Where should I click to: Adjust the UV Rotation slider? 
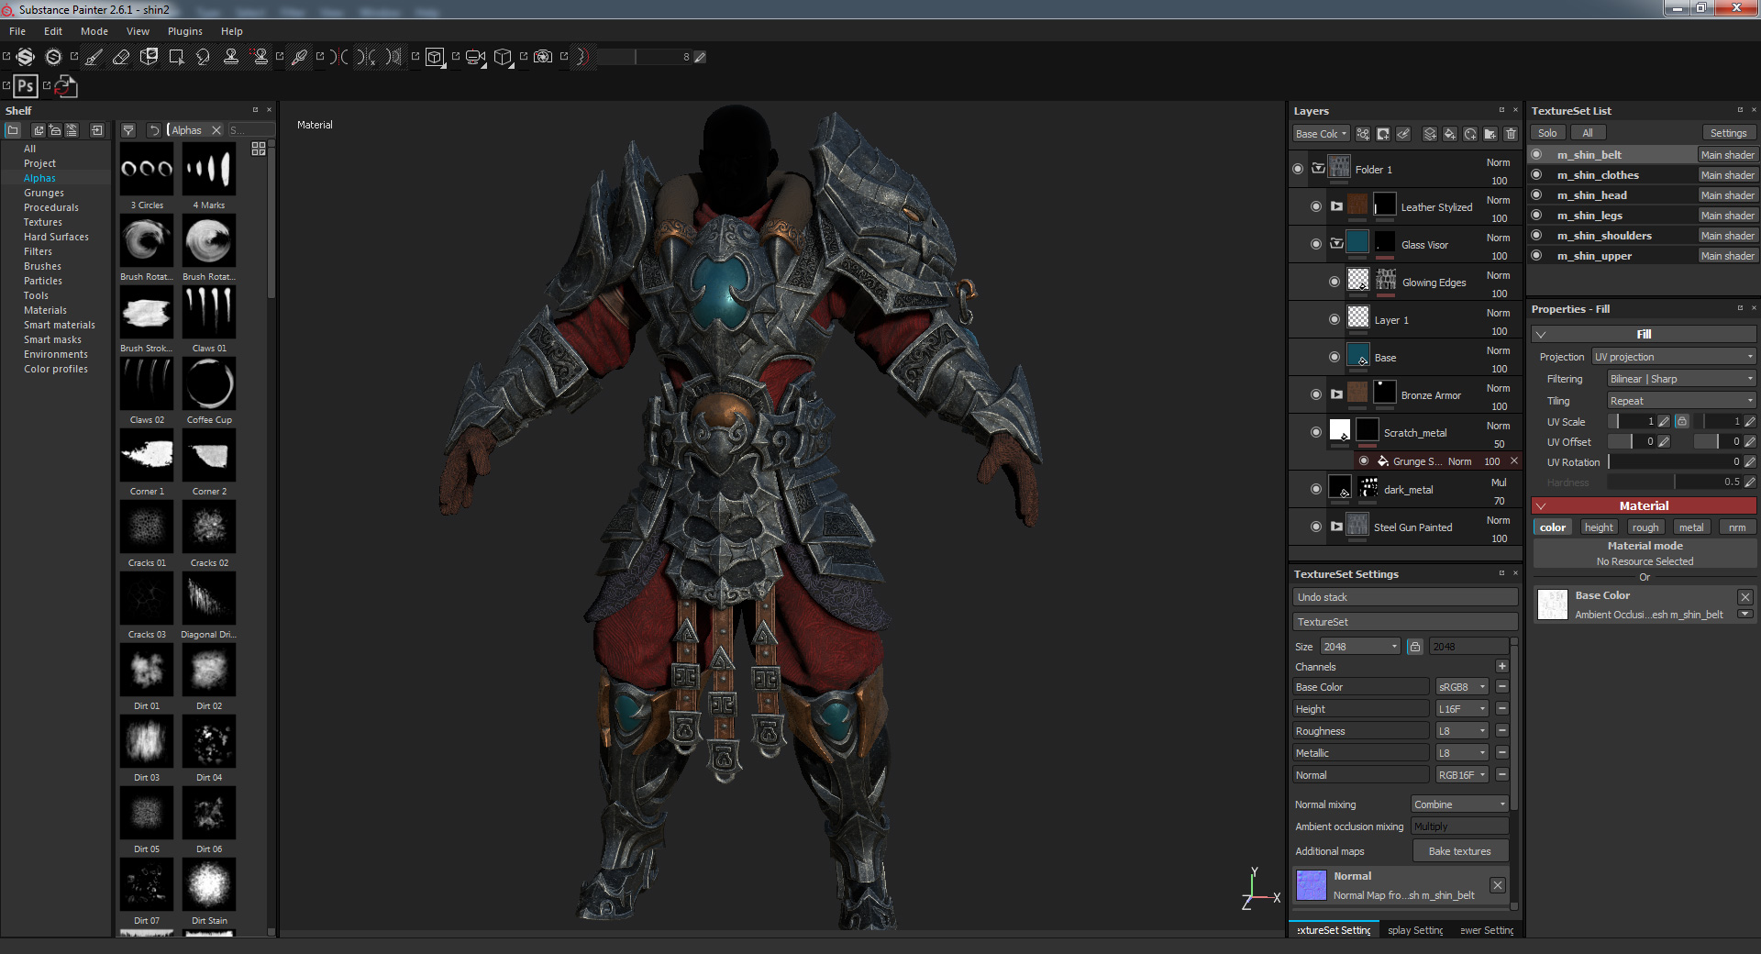pos(1674,462)
